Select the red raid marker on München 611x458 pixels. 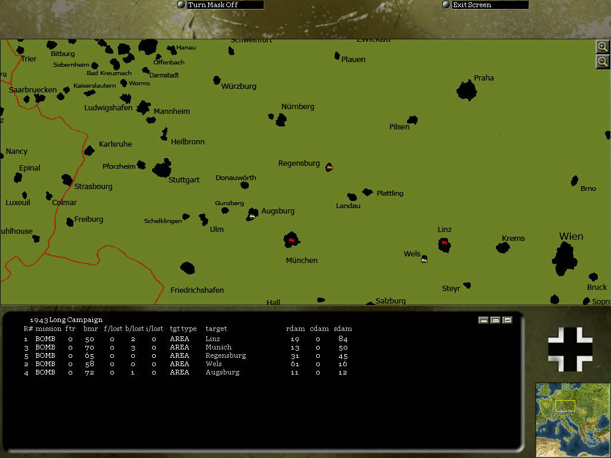click(291, 241)
